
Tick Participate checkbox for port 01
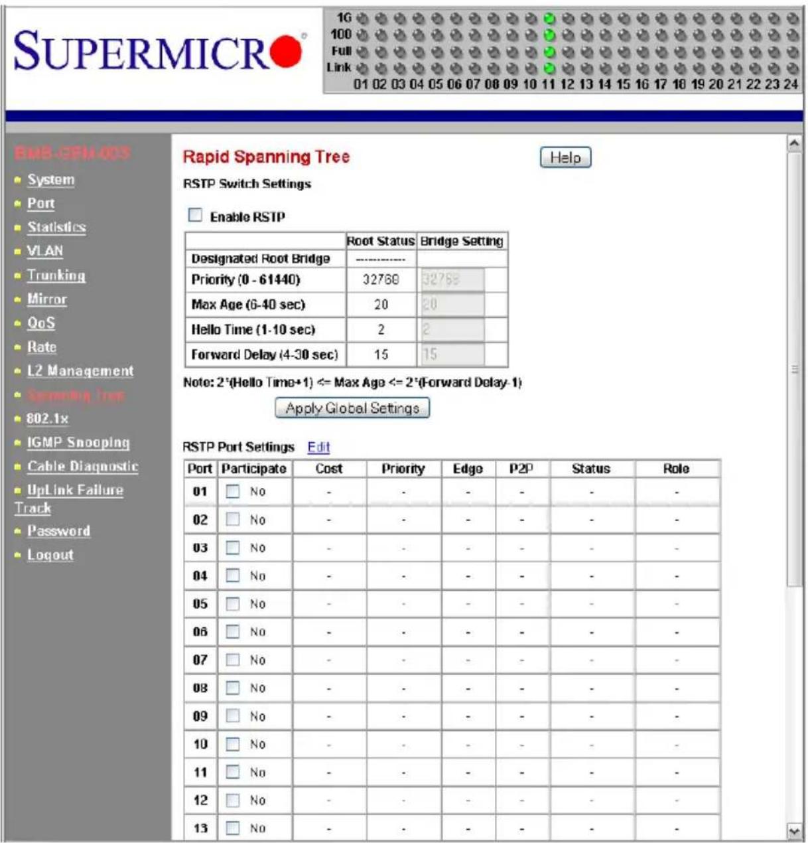tap(232, 492)
